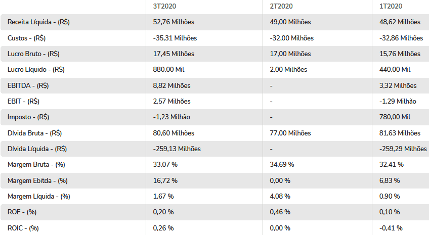Click the Lucro Bruto row label
The height and width of the screenshot is (235, 429).
[x=33, y=54]
